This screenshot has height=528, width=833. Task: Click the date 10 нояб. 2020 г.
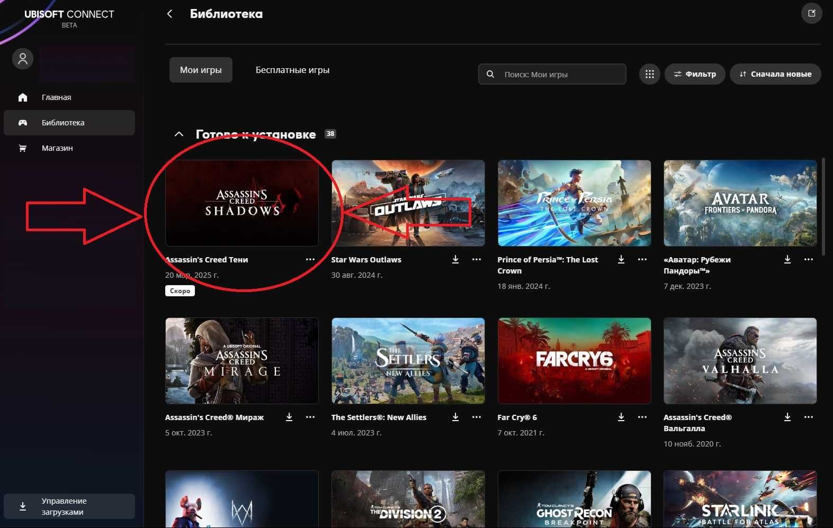[x=692, y=444]
